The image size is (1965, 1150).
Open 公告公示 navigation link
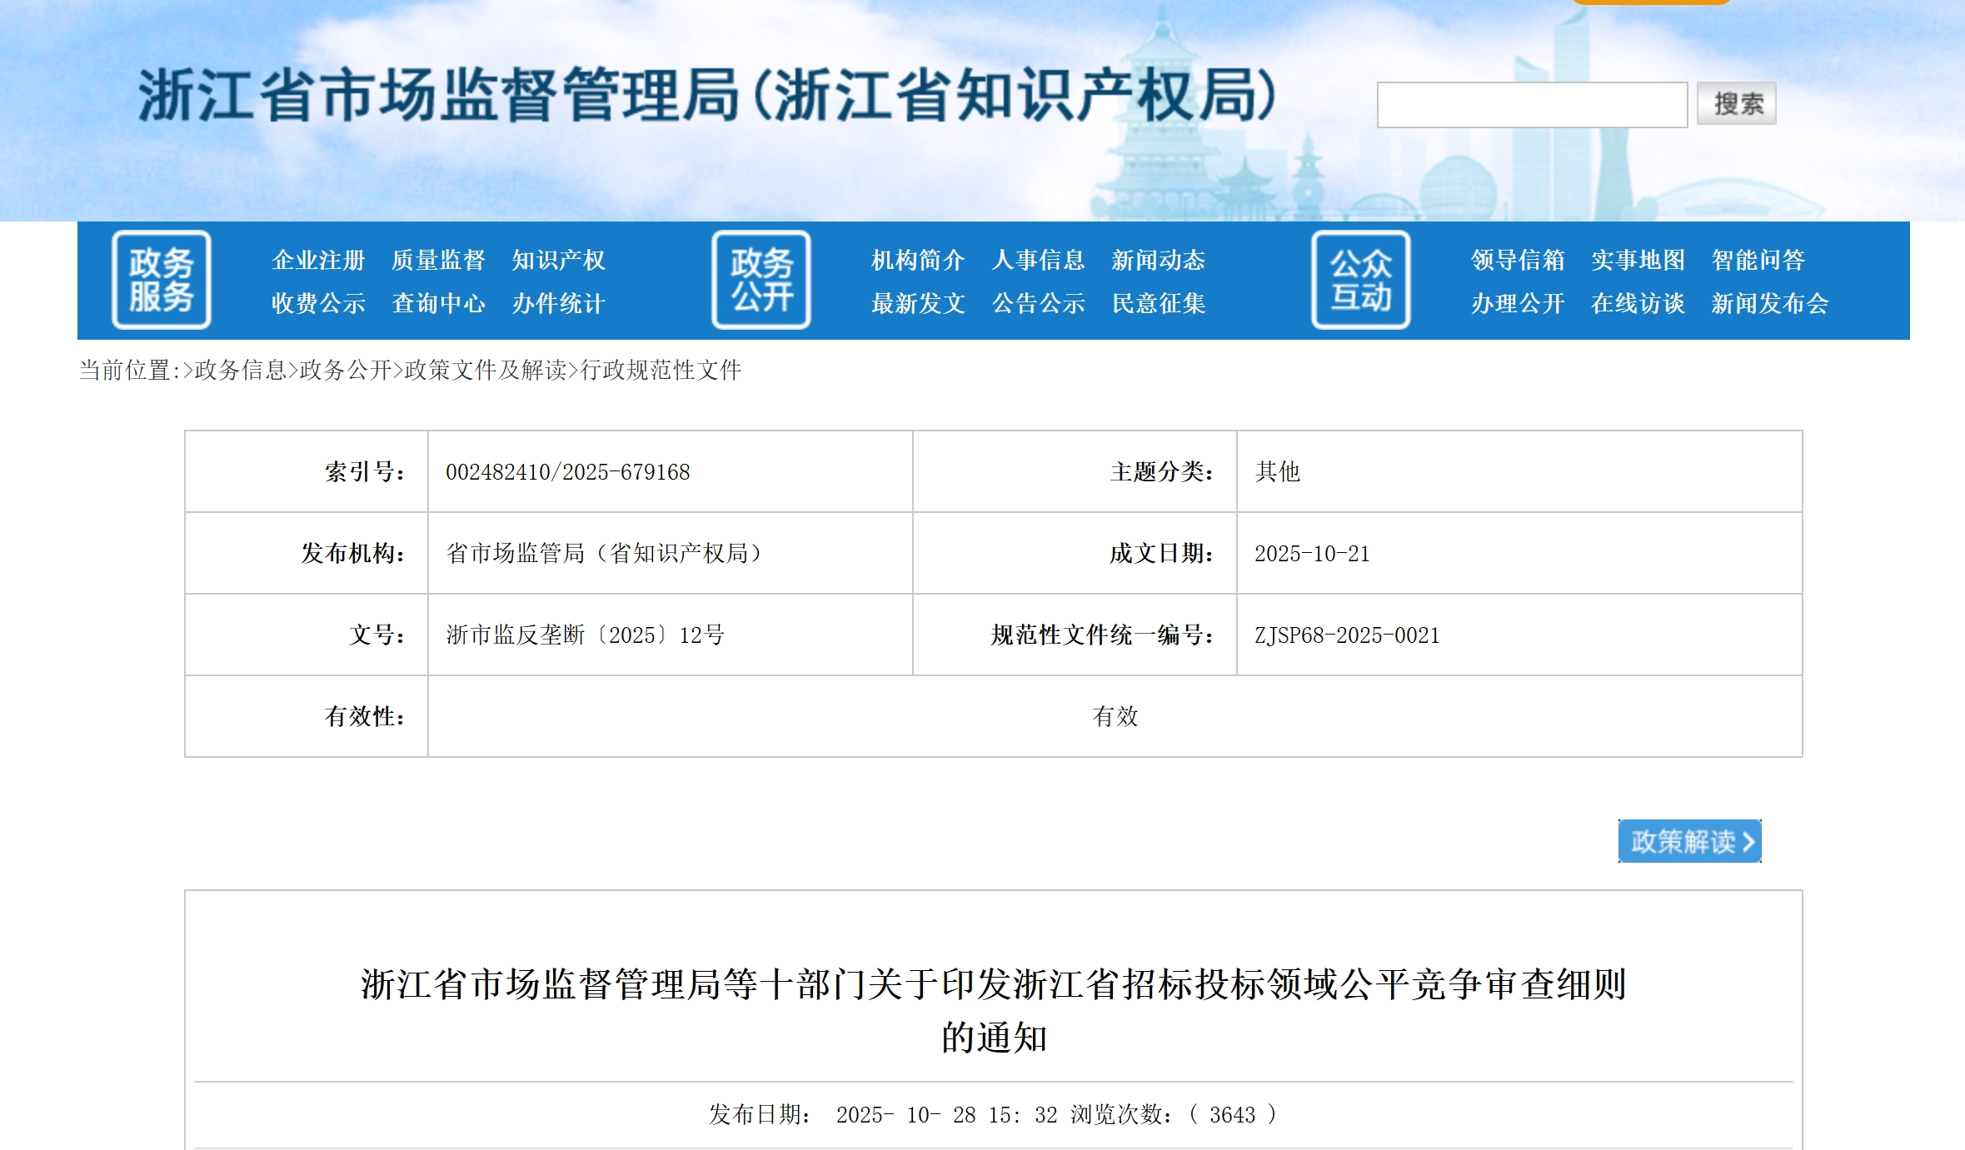(1038, 303)
